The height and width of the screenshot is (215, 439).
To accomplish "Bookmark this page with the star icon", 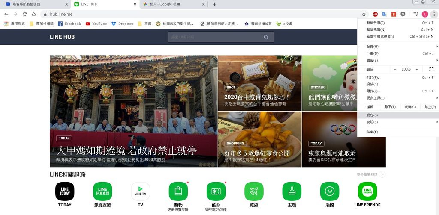I will pos(364,14).
